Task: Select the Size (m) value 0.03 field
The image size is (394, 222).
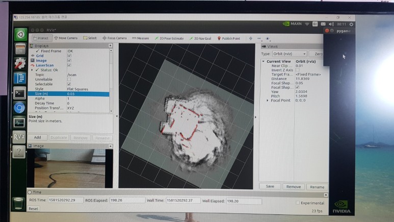Action: (x=88, y=94)
